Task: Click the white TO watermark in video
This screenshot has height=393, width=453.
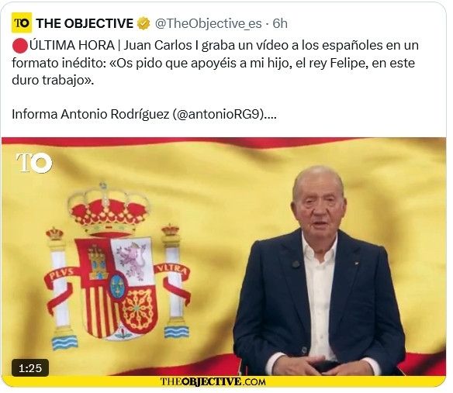Action: click(x=34, y=163)
